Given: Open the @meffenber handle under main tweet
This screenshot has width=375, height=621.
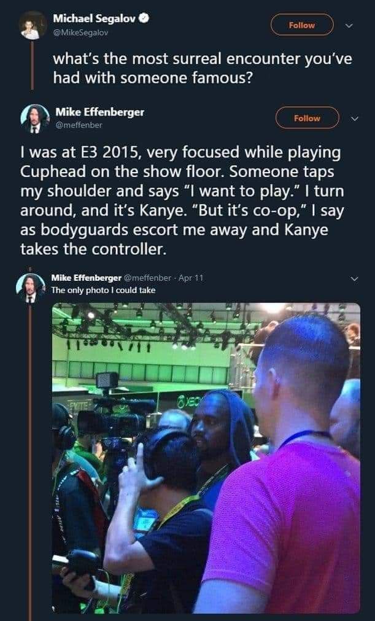Looking at the screenshot, I should [79, 125].
